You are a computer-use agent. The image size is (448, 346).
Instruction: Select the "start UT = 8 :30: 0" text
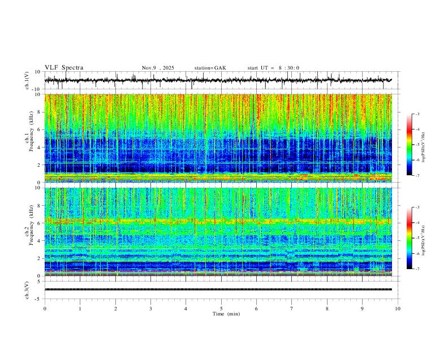pyautogui.click(x=273, y=68)
